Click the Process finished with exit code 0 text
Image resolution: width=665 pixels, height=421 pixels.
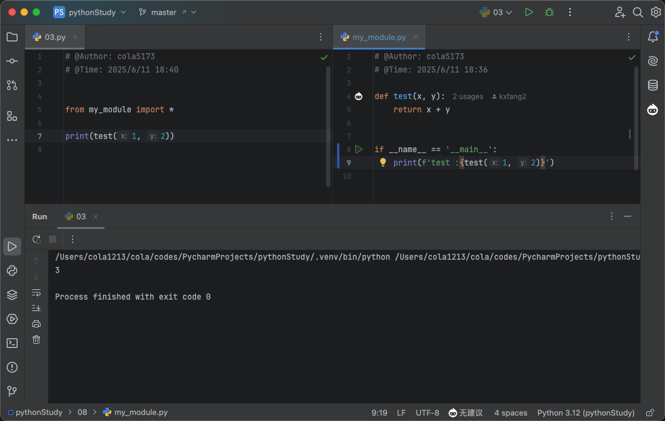click(133, 297)
